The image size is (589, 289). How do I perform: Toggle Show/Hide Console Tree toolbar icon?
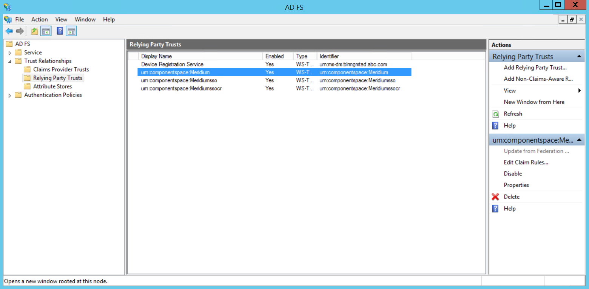(46, 31)
